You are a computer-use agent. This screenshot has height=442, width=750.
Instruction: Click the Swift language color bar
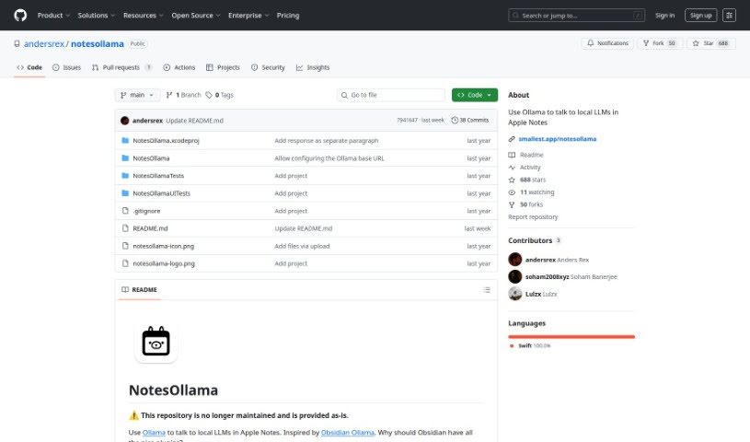[x=571, y=337]
